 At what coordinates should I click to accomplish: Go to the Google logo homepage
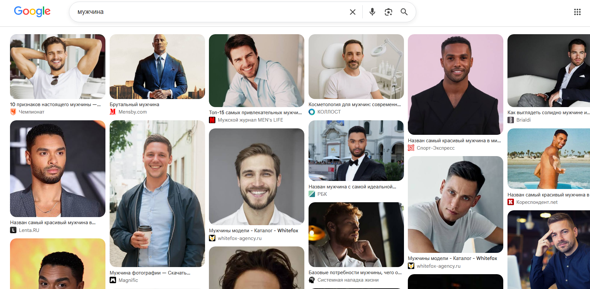click(32, 12)
